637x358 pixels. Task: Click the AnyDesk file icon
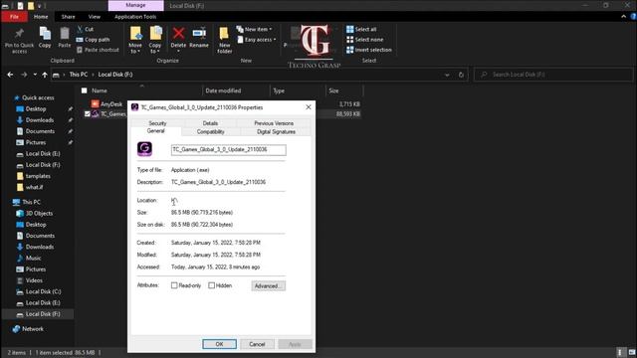(x=96, y=103)
